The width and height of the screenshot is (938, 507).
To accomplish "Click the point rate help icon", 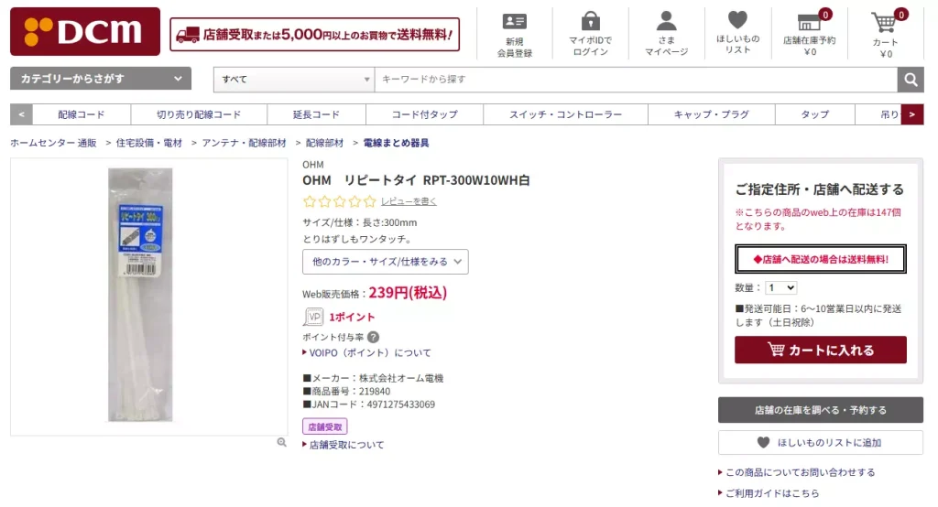I will click(374, 337).
